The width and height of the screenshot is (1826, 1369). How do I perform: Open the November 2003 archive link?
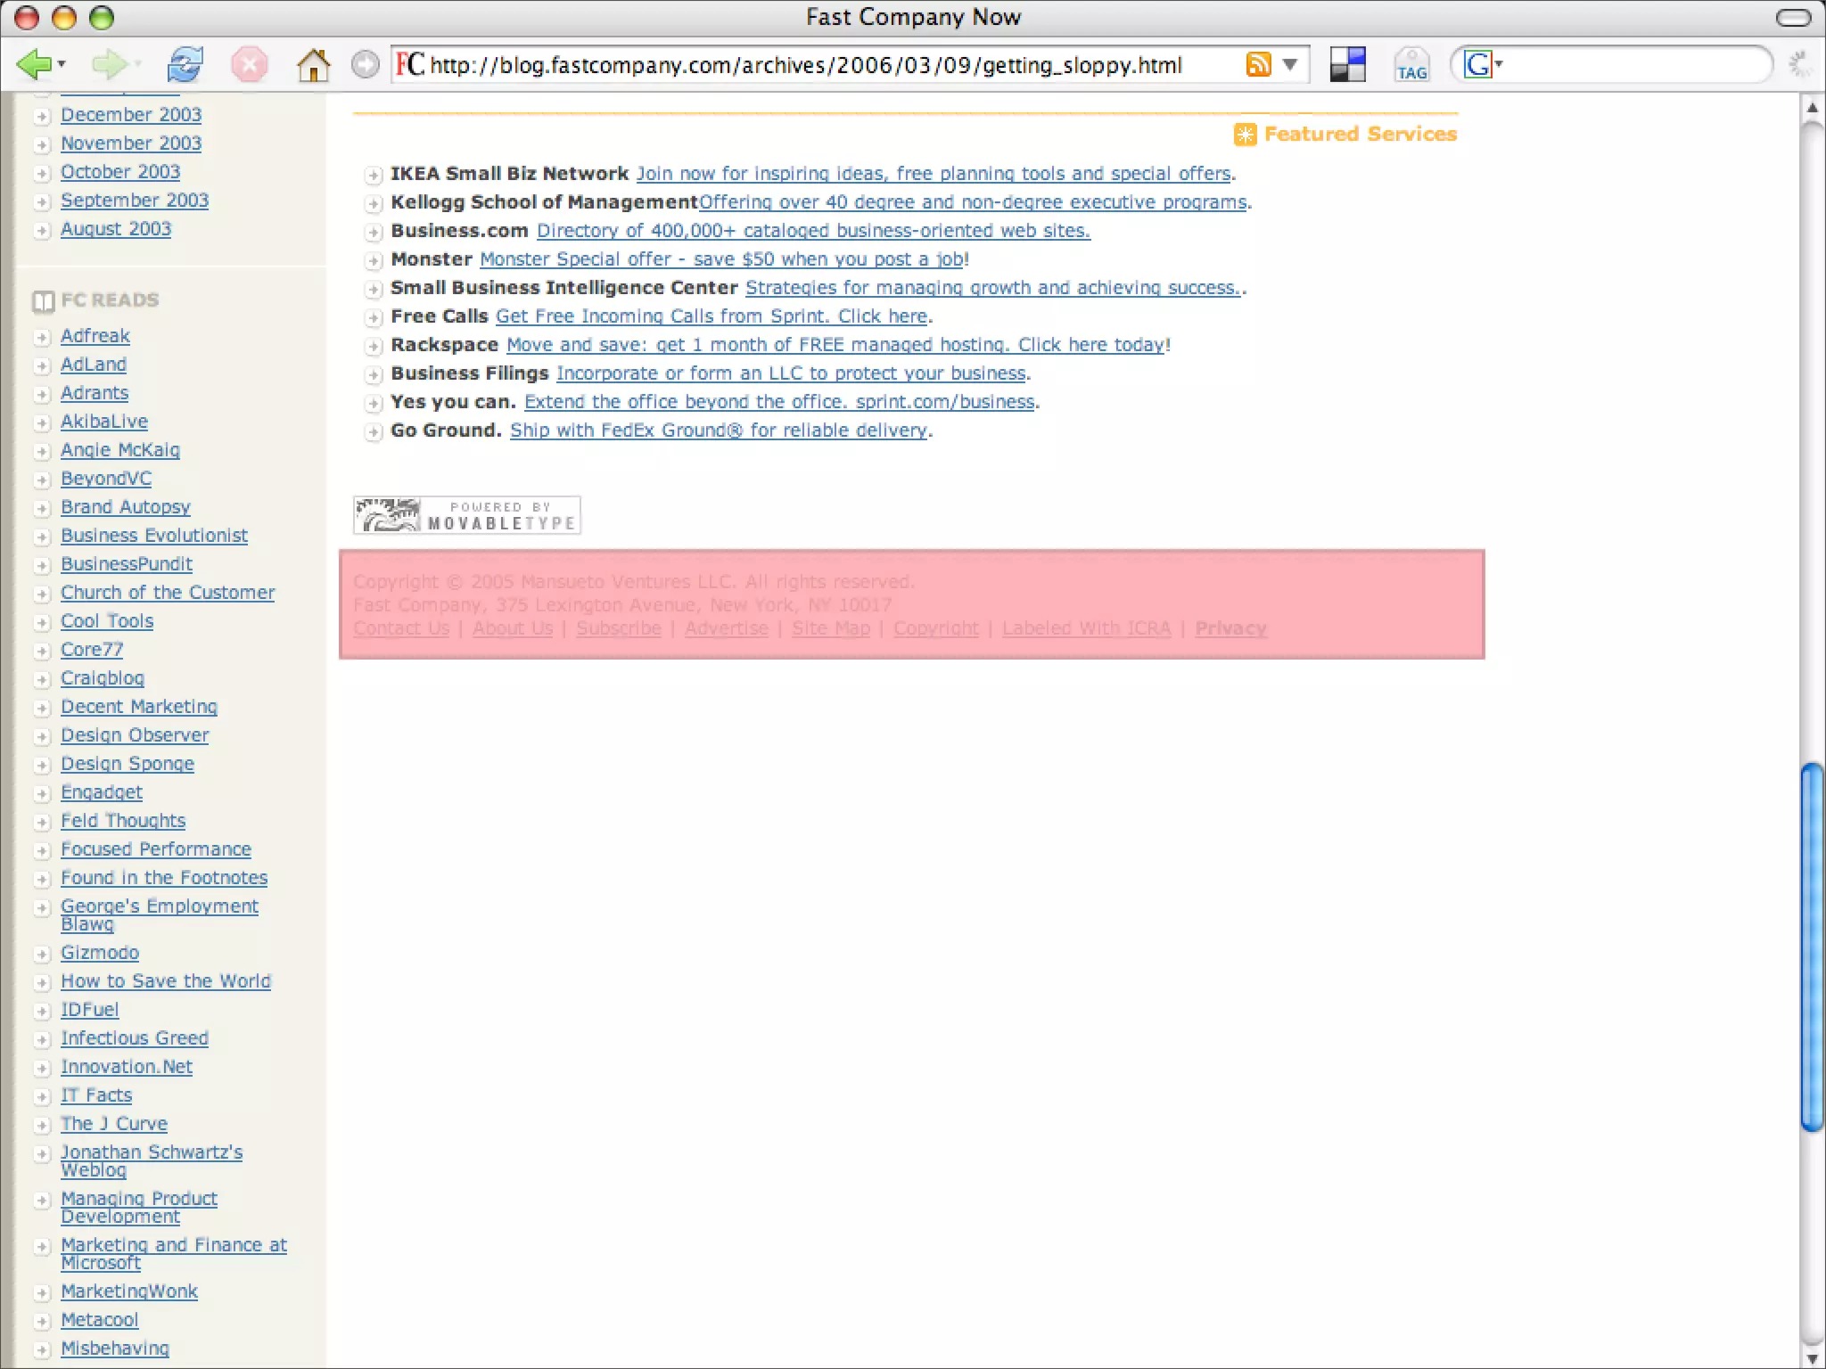tap(131, 143)
